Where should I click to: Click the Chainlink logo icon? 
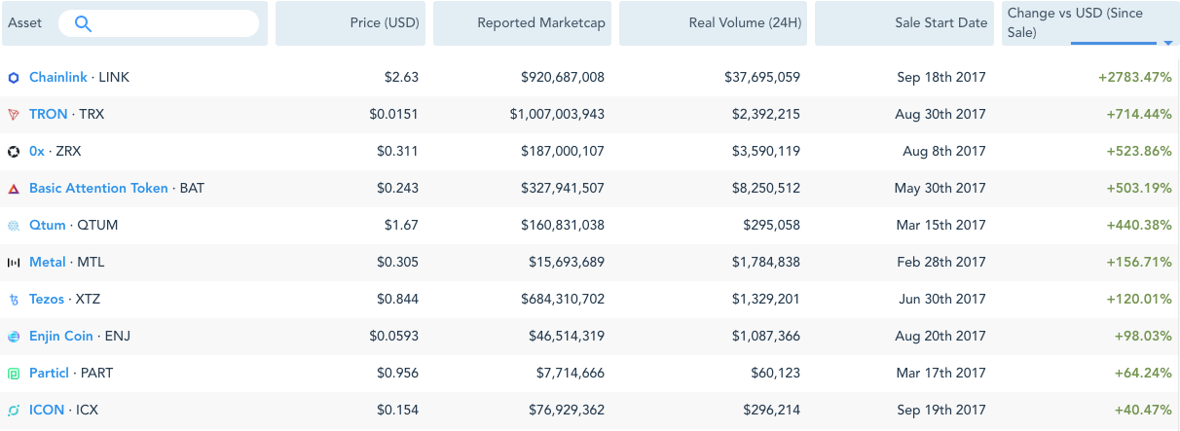point(14,78)
